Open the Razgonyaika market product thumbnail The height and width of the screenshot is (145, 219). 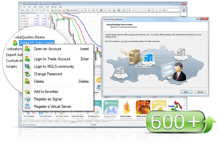(127, 108)
